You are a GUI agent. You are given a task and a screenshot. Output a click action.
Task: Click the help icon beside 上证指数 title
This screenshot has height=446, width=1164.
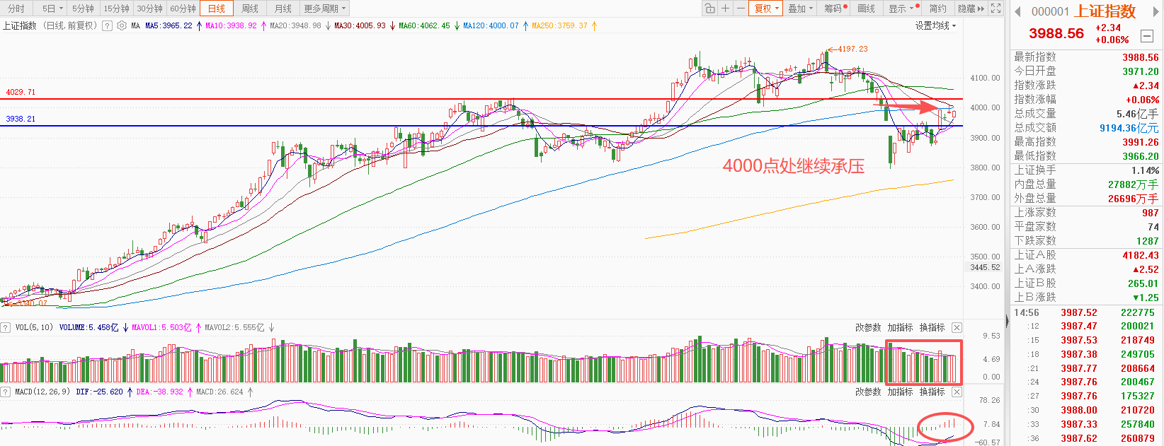click(107, 25)
